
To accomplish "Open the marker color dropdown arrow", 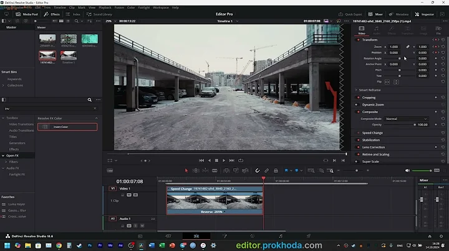I will (302, 171).
